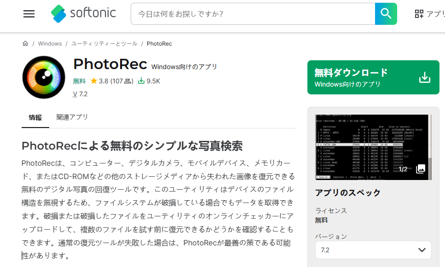Open the Windows breadcrumb link
445x267 pixels.
click(50, 43)
